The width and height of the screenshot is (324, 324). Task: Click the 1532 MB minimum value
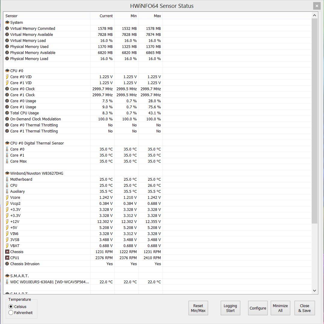click(129, 29)
